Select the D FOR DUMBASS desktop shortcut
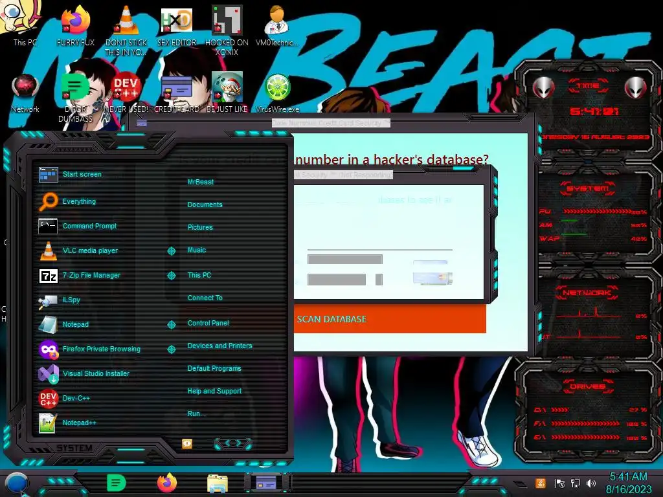The width and height of the screenshot is (663, 497). (x=75, y=97)
